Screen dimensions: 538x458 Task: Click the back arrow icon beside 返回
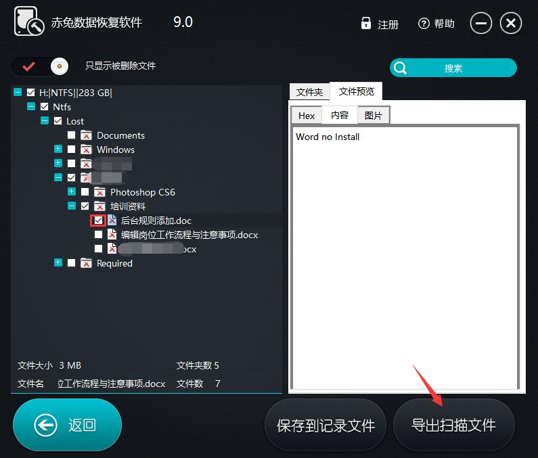pyautogui.click(x=45, y=425)
